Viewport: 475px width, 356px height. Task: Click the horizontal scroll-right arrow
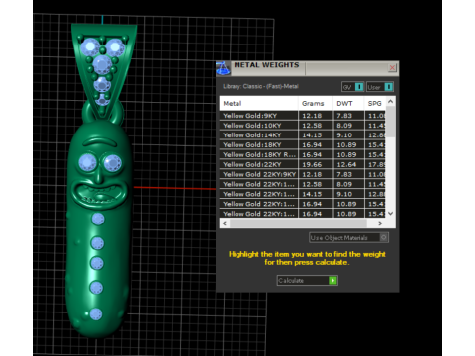click(380, 223)
